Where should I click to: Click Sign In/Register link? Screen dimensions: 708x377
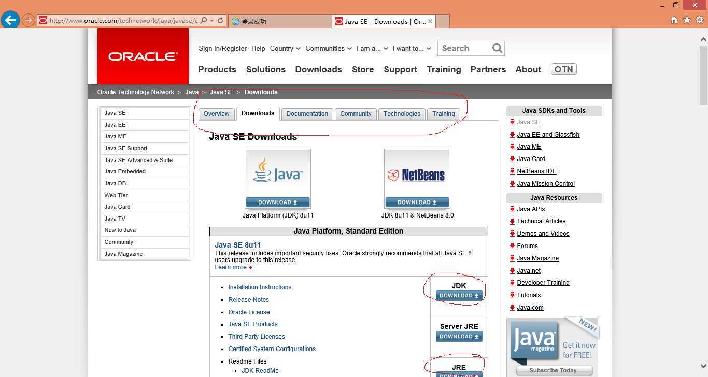pyautogui.click(x=222, y=48)
